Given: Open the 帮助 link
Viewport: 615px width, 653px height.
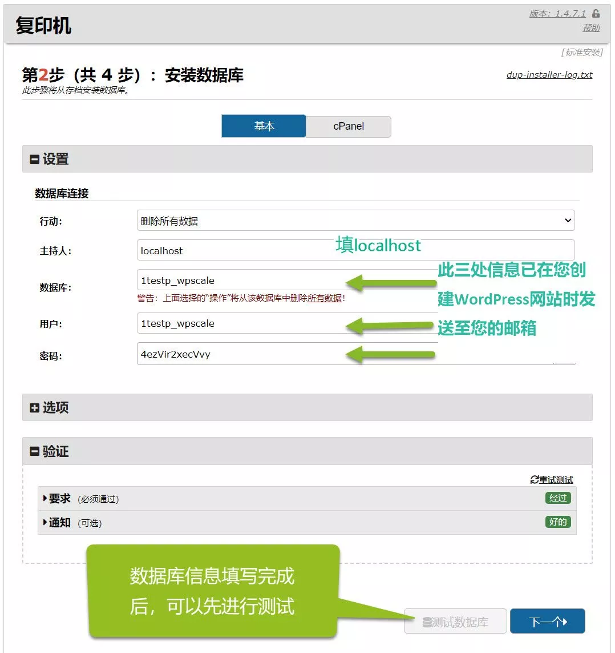Looking at the screenshot, I should pos(591,28).
